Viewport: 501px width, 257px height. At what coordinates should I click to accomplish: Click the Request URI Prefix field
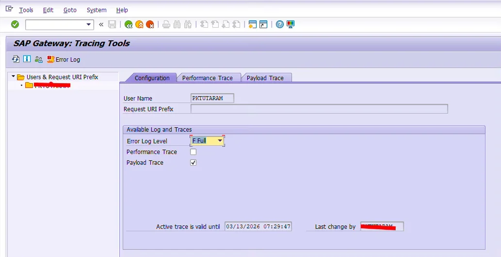click(x=319, y=109)
